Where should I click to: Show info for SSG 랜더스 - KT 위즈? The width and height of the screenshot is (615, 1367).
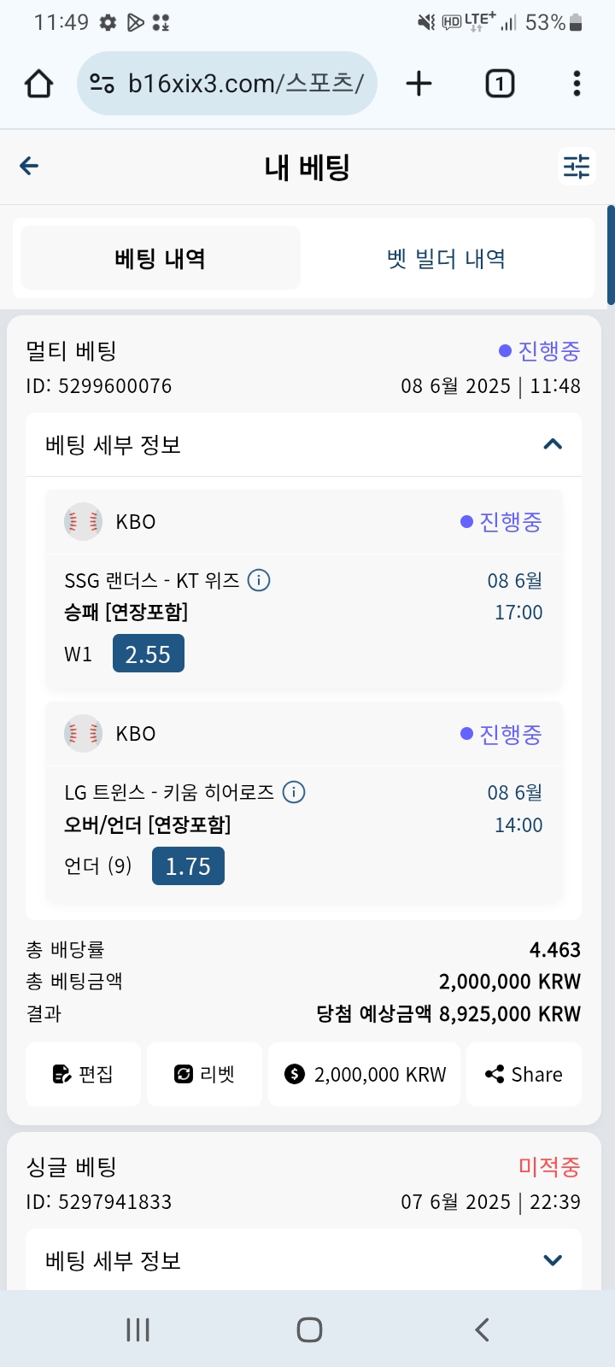pyautogui.click(x=259, y=581)
